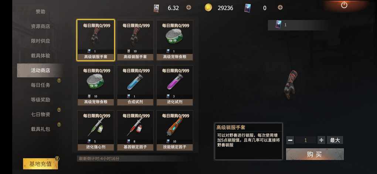Decrease purchase quantity with minus stepper
Viewport: 377px width, 174px height.
pyautogui.click(x=290, y=140)
